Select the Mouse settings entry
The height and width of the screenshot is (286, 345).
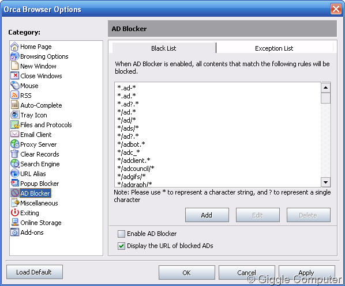pyautogui.click(x=29, y=86)
